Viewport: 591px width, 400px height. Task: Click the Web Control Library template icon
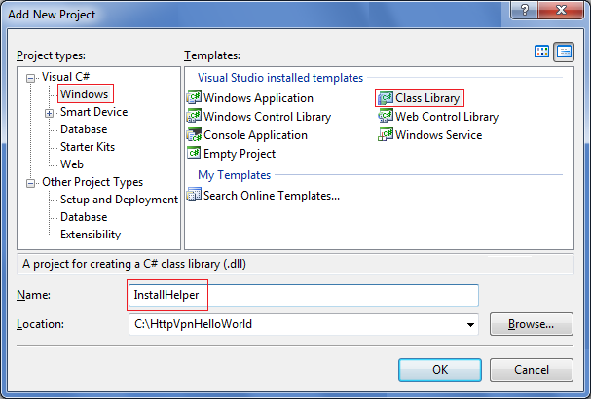386,116
